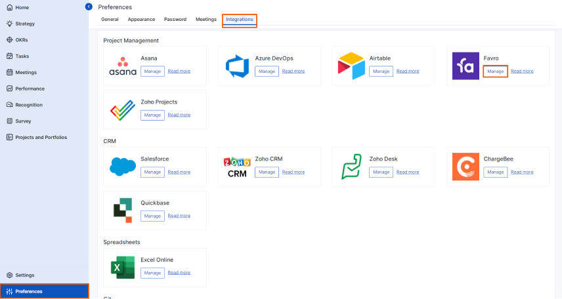Manage the Zoho CRM integration
This screenshot has height=299, width=562.
click(267, 172)
